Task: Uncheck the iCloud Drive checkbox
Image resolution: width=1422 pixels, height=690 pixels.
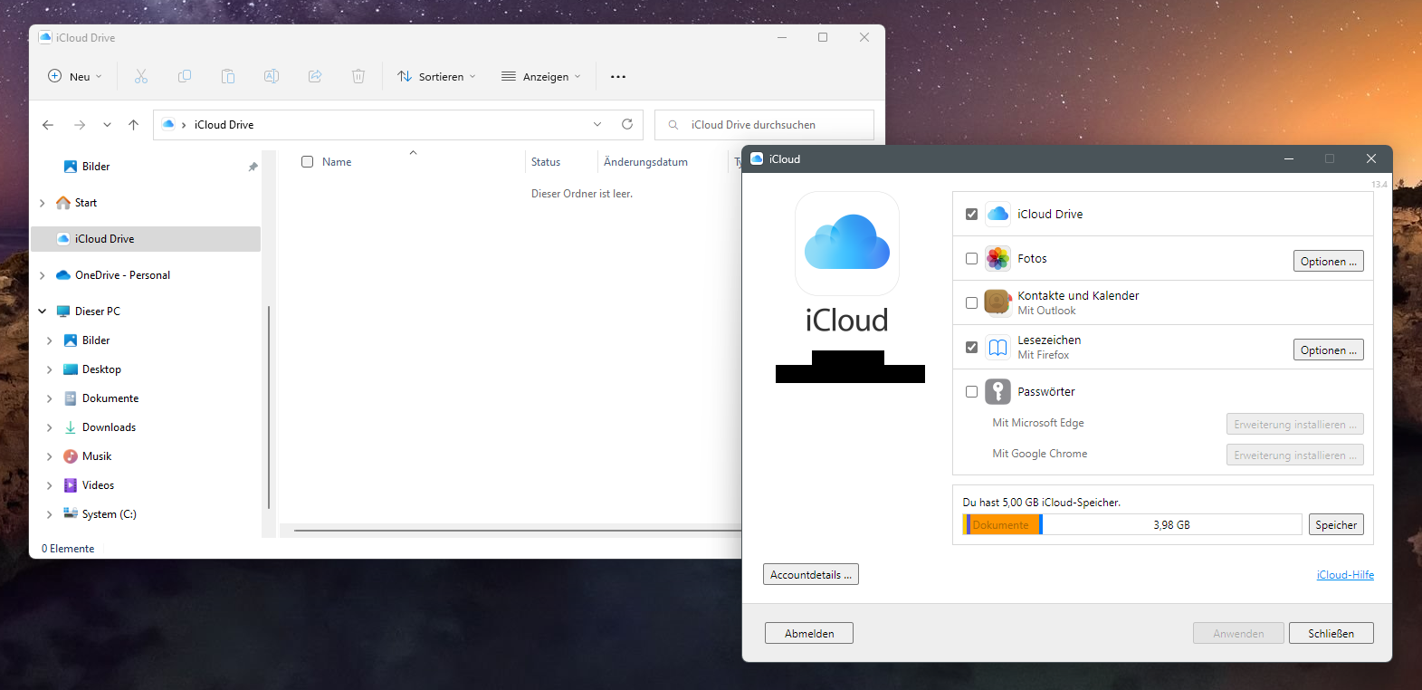Action: 971,215
